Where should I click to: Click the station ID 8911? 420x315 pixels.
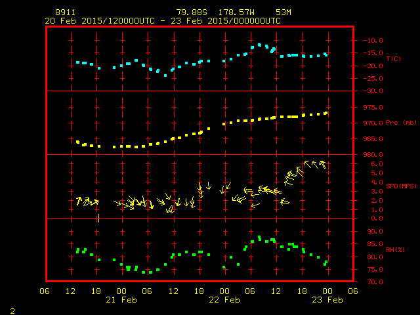[x=66, y=12]
